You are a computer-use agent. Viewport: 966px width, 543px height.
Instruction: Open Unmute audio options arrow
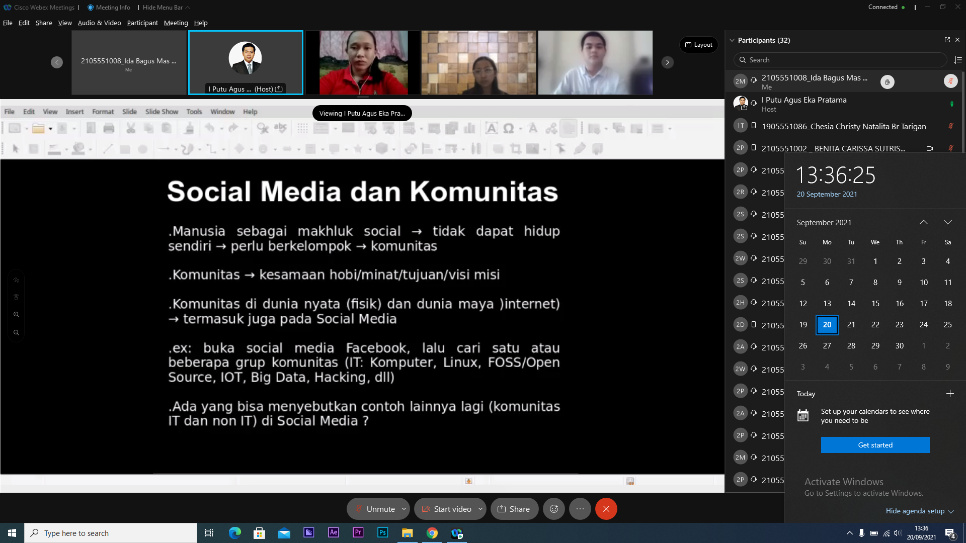click(x=404, y=509)
